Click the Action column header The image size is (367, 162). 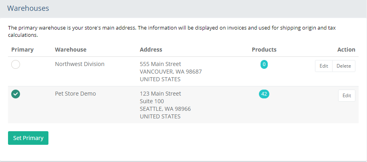point(346,50)
